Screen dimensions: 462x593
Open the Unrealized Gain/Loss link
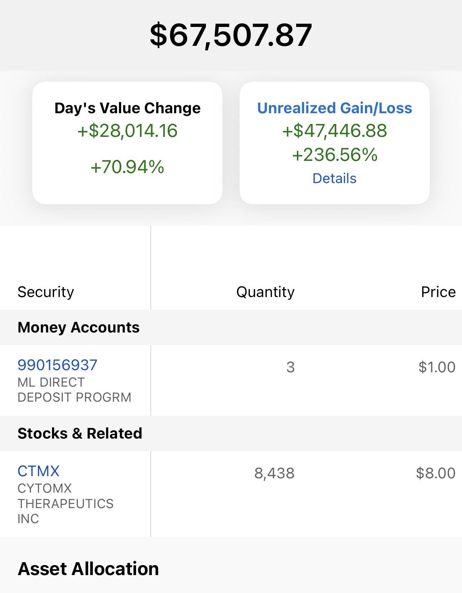(335, 108)
